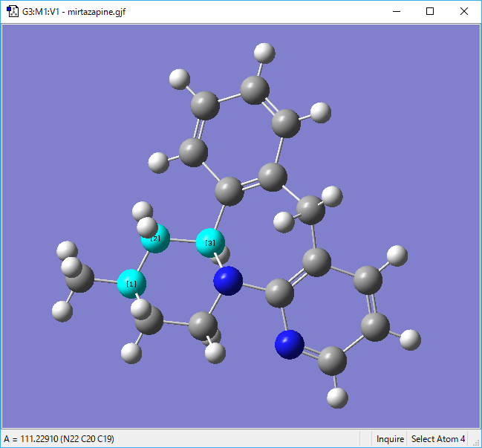Minimize the mirtazapine.gjf window
482x448 pixels.
pos(397,12)
